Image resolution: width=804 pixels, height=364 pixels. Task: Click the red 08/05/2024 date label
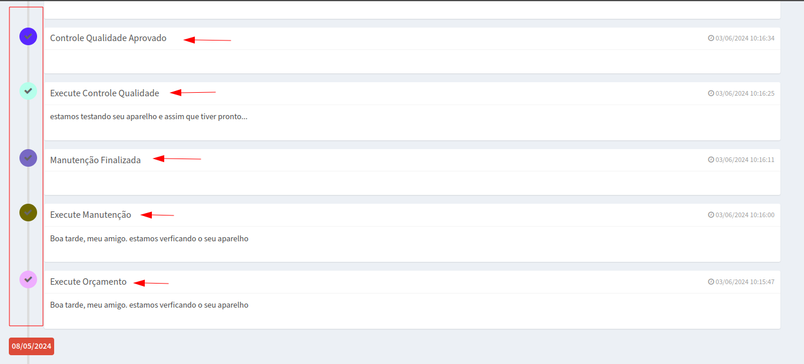point(32,346)
